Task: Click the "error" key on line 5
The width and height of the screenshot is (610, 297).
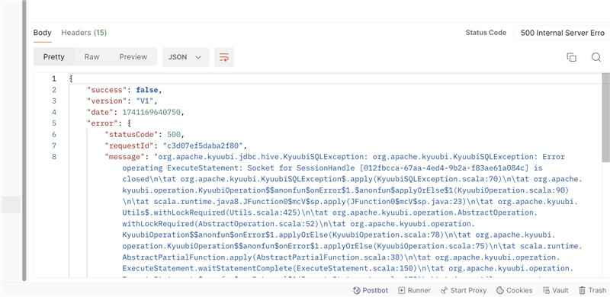Action: coord(101,123)
